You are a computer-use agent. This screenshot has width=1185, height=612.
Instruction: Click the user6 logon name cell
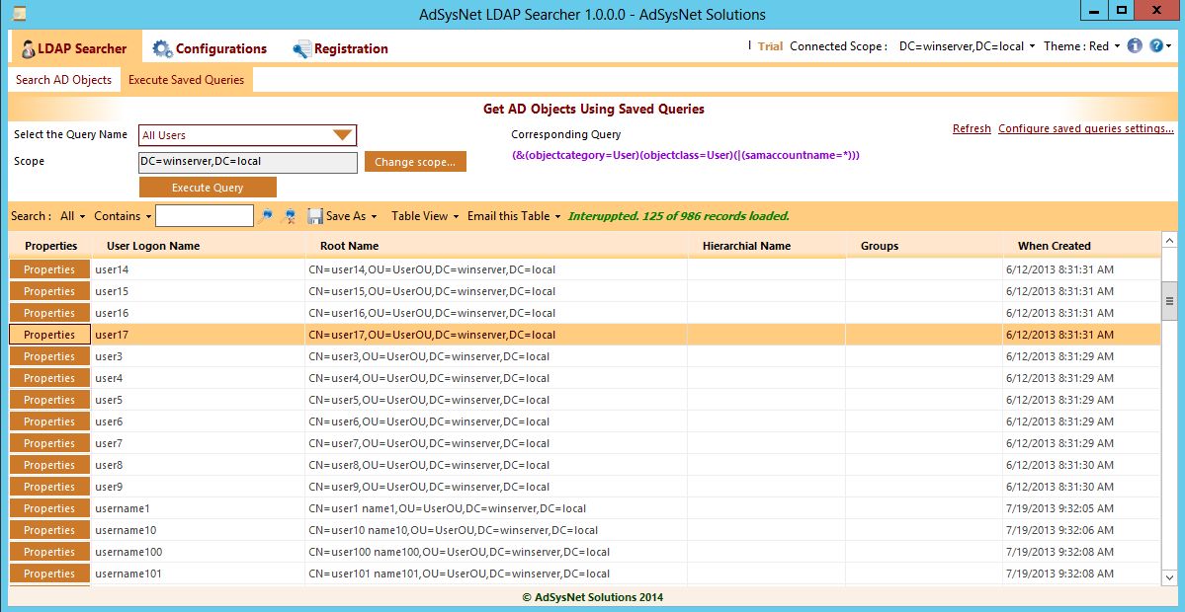pos(199,421)
